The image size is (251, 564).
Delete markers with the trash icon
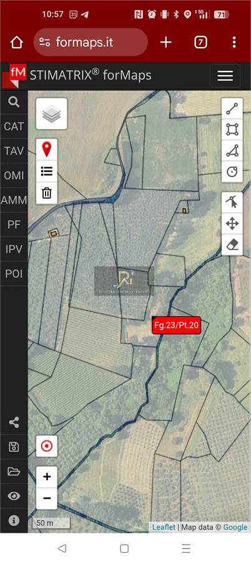pos(47,193)
